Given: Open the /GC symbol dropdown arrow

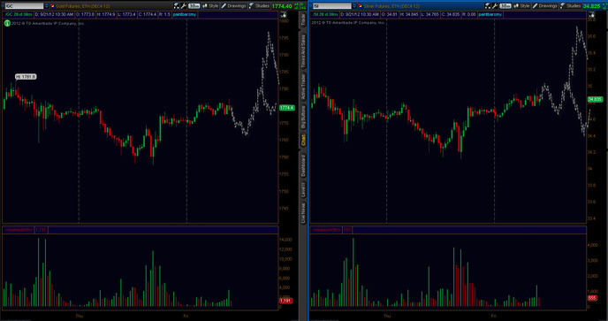Looking at the screenshot, I should pos(47,6).
